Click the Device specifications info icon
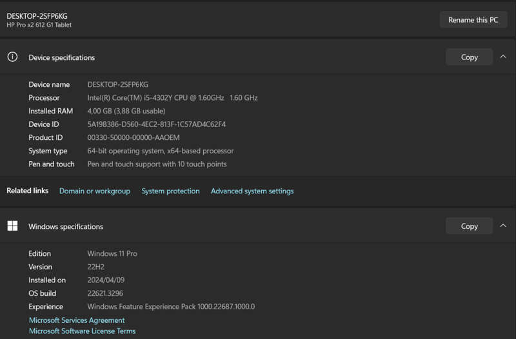 [12, 57]
